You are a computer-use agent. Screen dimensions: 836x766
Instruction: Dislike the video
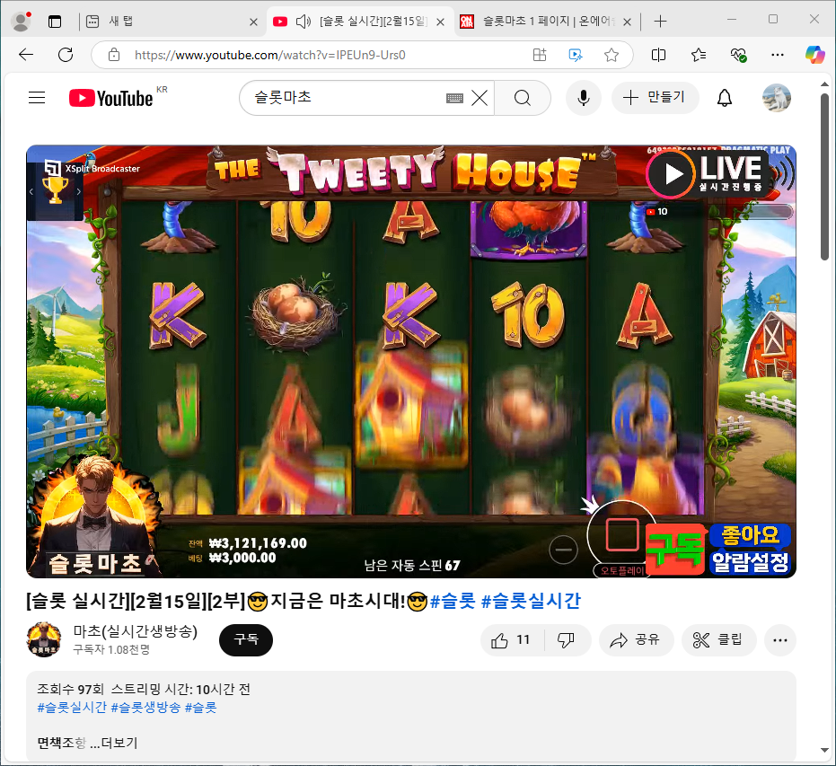(567, 640)
